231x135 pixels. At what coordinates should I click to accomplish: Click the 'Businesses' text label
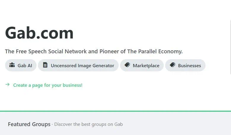click(x=189, y=66)
